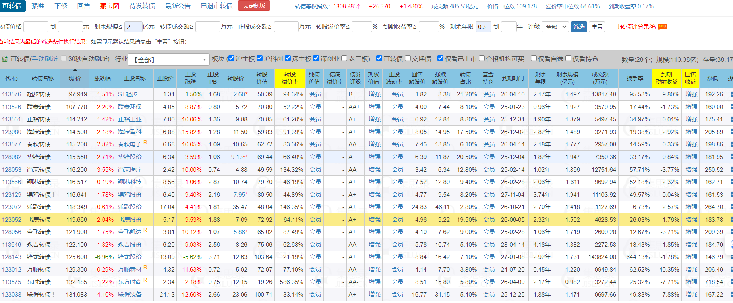Image resolution: width=733 pixels, height=303 pixels.
Task: Sort by 转股溢价率 column header
Action: pos(290,78)
